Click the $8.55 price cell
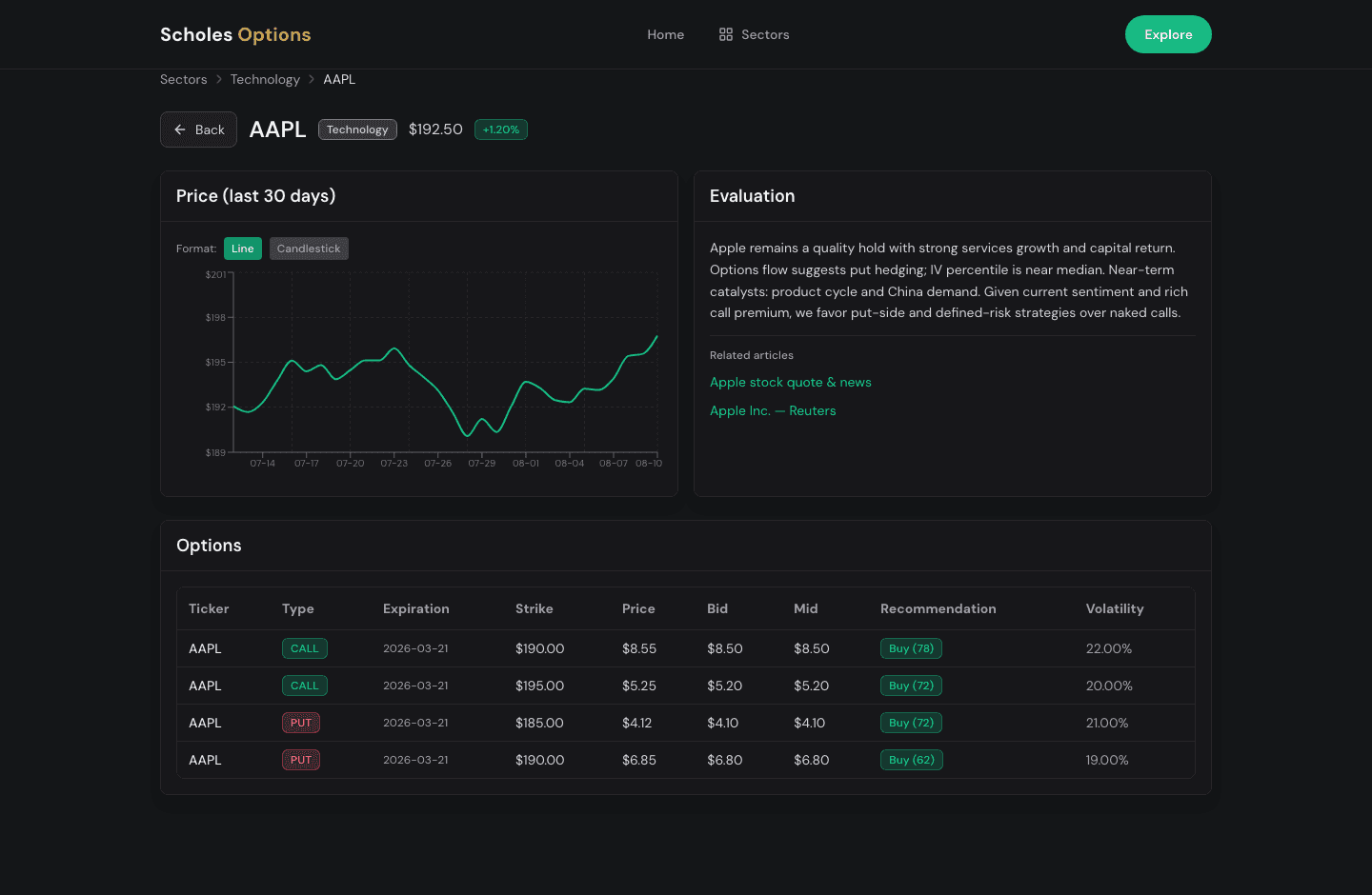Viewport: 1372px width, 895px height. click(639, 648)
